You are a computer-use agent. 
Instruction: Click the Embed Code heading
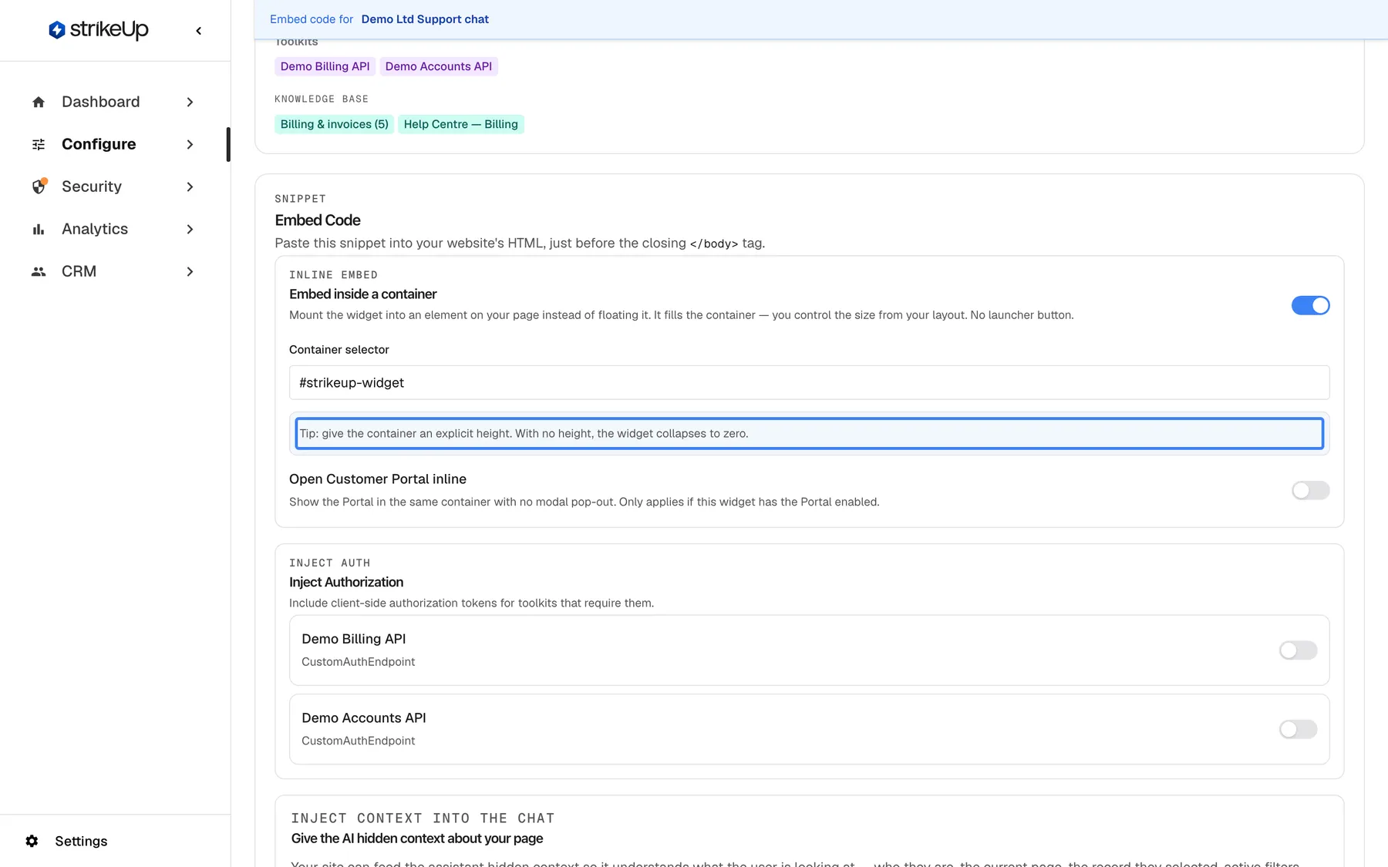(x=318, y=220)
